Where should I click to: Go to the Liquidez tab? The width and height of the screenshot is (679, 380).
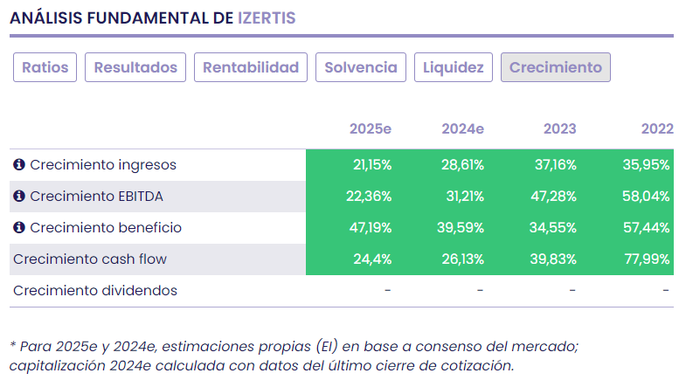(454, 67)
